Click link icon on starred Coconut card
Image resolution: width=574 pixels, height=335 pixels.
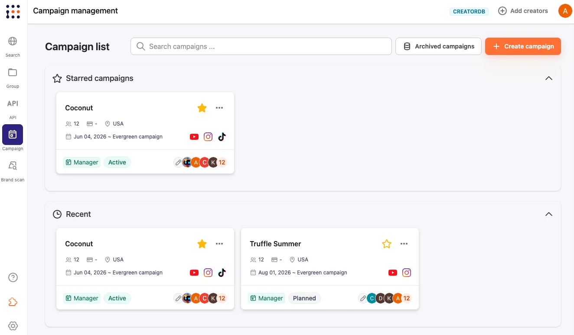coord(178,162)
